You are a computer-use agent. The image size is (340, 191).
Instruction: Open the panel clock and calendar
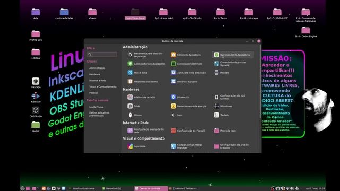[315, 189]
